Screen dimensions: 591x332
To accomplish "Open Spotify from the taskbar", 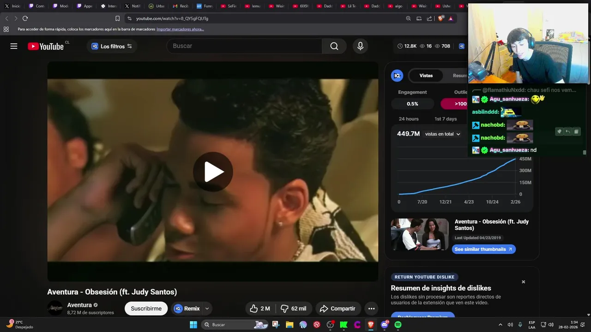I will coord(398,325).
